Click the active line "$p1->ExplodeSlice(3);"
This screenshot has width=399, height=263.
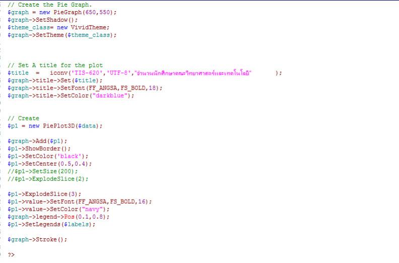(x=44, y=194)
